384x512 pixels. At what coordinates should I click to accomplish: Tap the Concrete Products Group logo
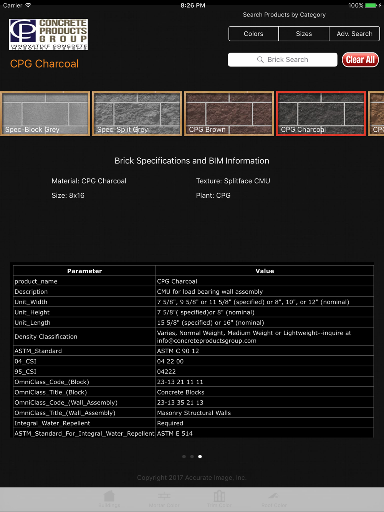point(48,35)
